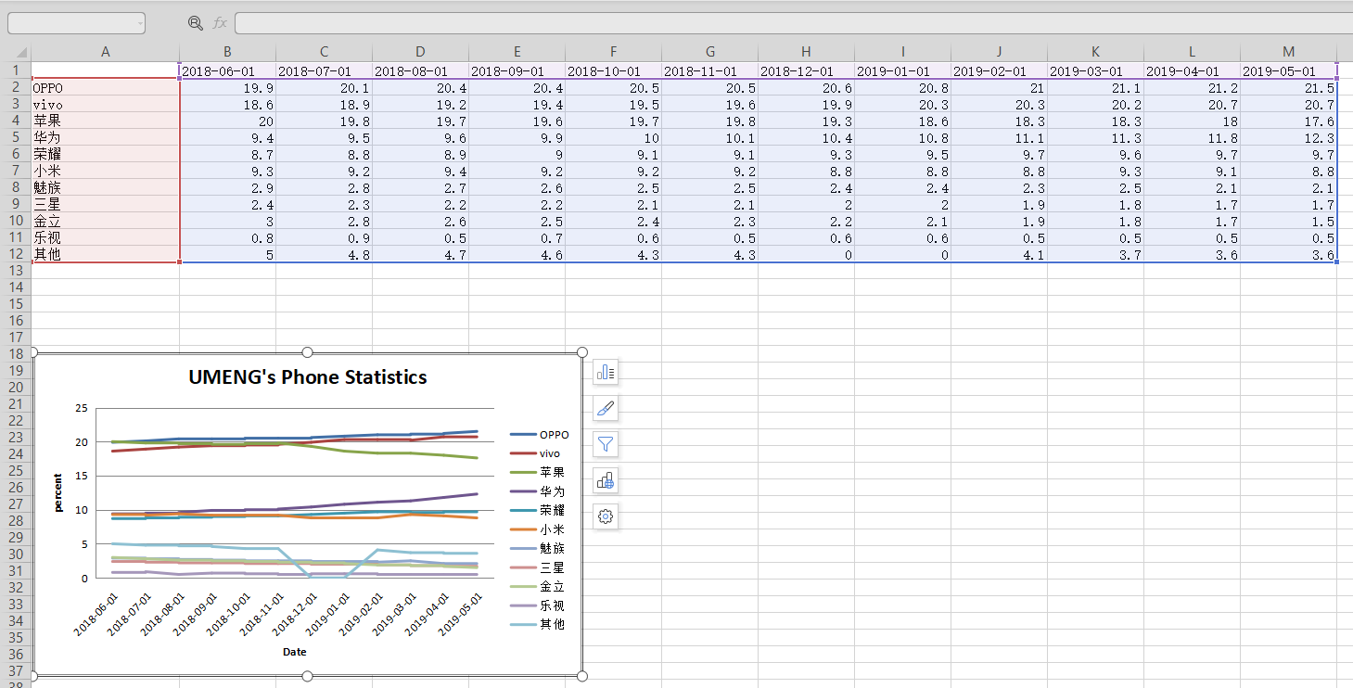The height and width of the screenshot is (688, 1353).
Task: Select row 1 header
Action: pyautogui.click(x=15, y=70)
